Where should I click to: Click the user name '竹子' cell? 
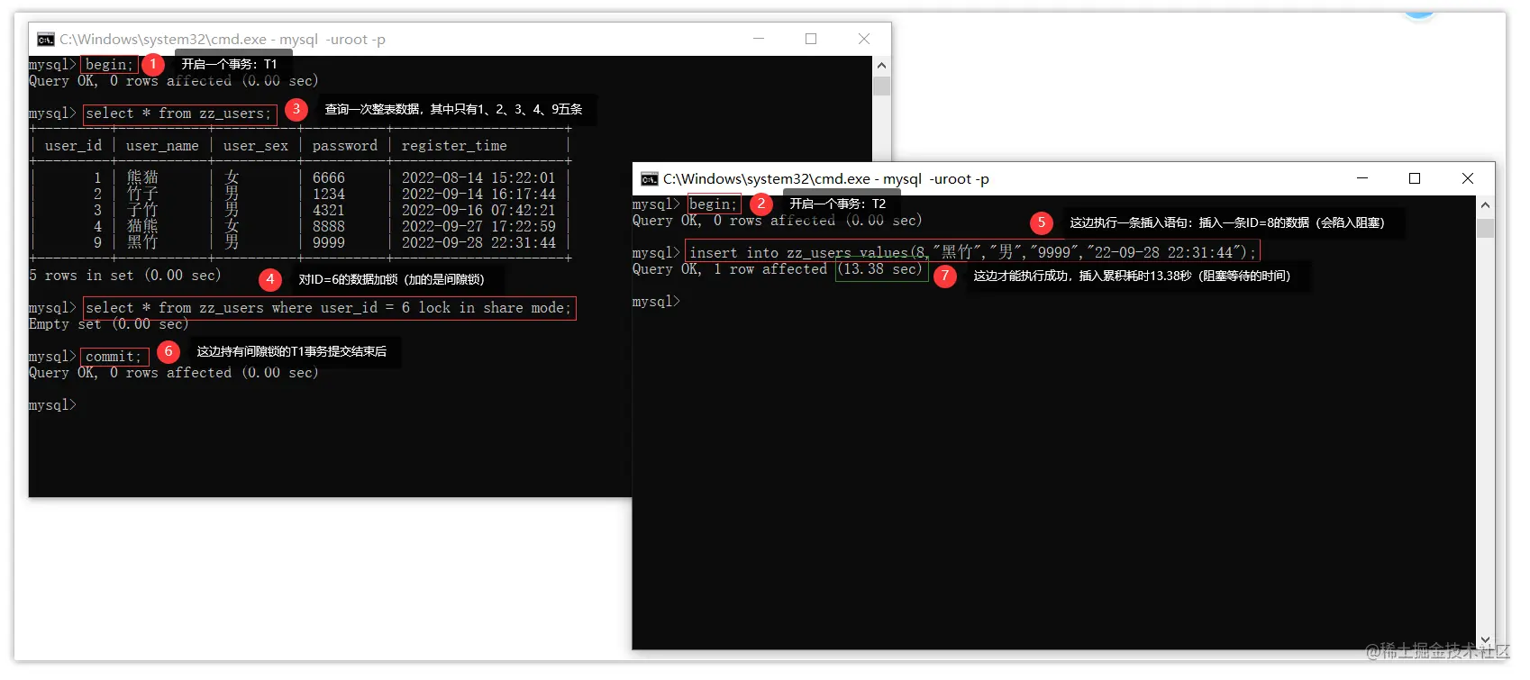pyautogui.click(x=142, y=194)
